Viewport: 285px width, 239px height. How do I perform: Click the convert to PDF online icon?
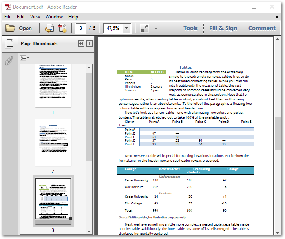click(49, 28)
